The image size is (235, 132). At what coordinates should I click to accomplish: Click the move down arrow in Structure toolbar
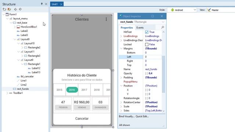point(21,9)
